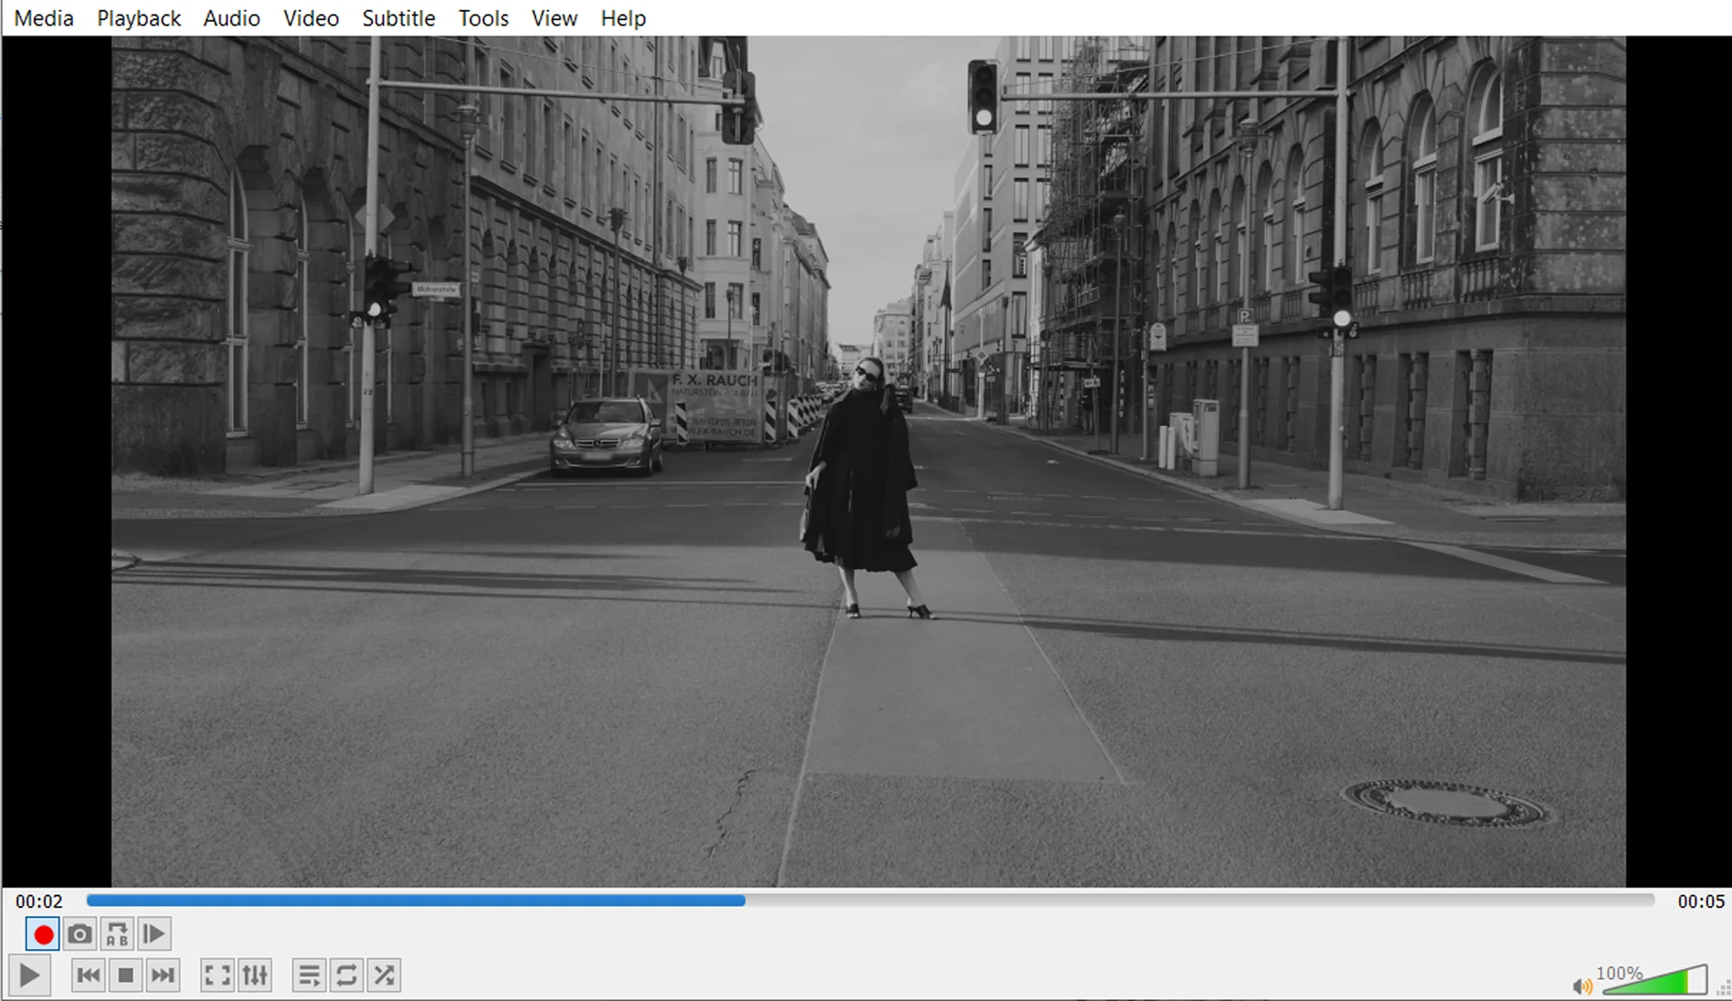Open the Media menu

[x=44, y=18]
